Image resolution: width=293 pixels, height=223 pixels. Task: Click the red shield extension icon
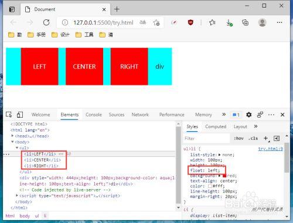(x=190, y=22)
